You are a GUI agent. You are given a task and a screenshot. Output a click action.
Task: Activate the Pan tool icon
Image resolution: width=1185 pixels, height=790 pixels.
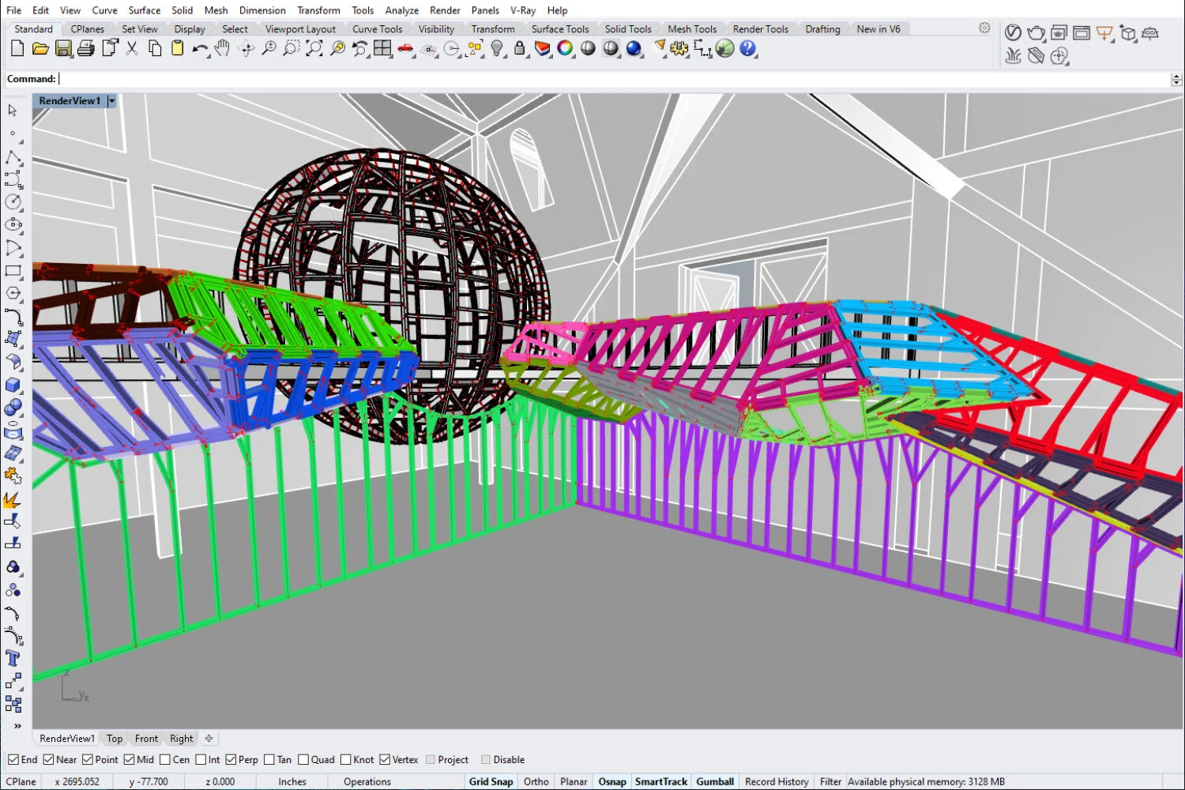(222, 47)
